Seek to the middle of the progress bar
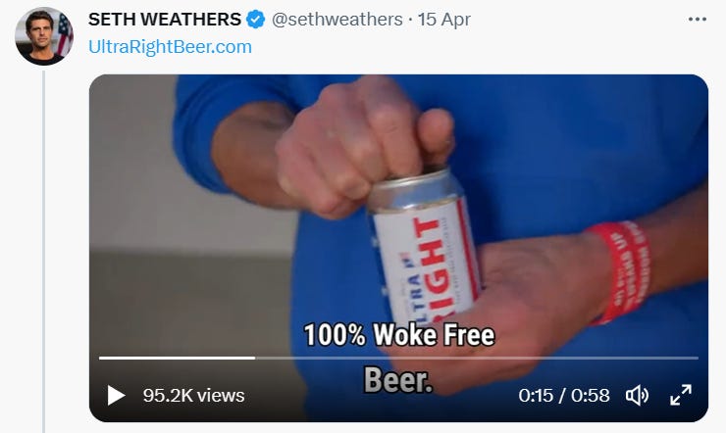The image size is (726, 433). 398,358
